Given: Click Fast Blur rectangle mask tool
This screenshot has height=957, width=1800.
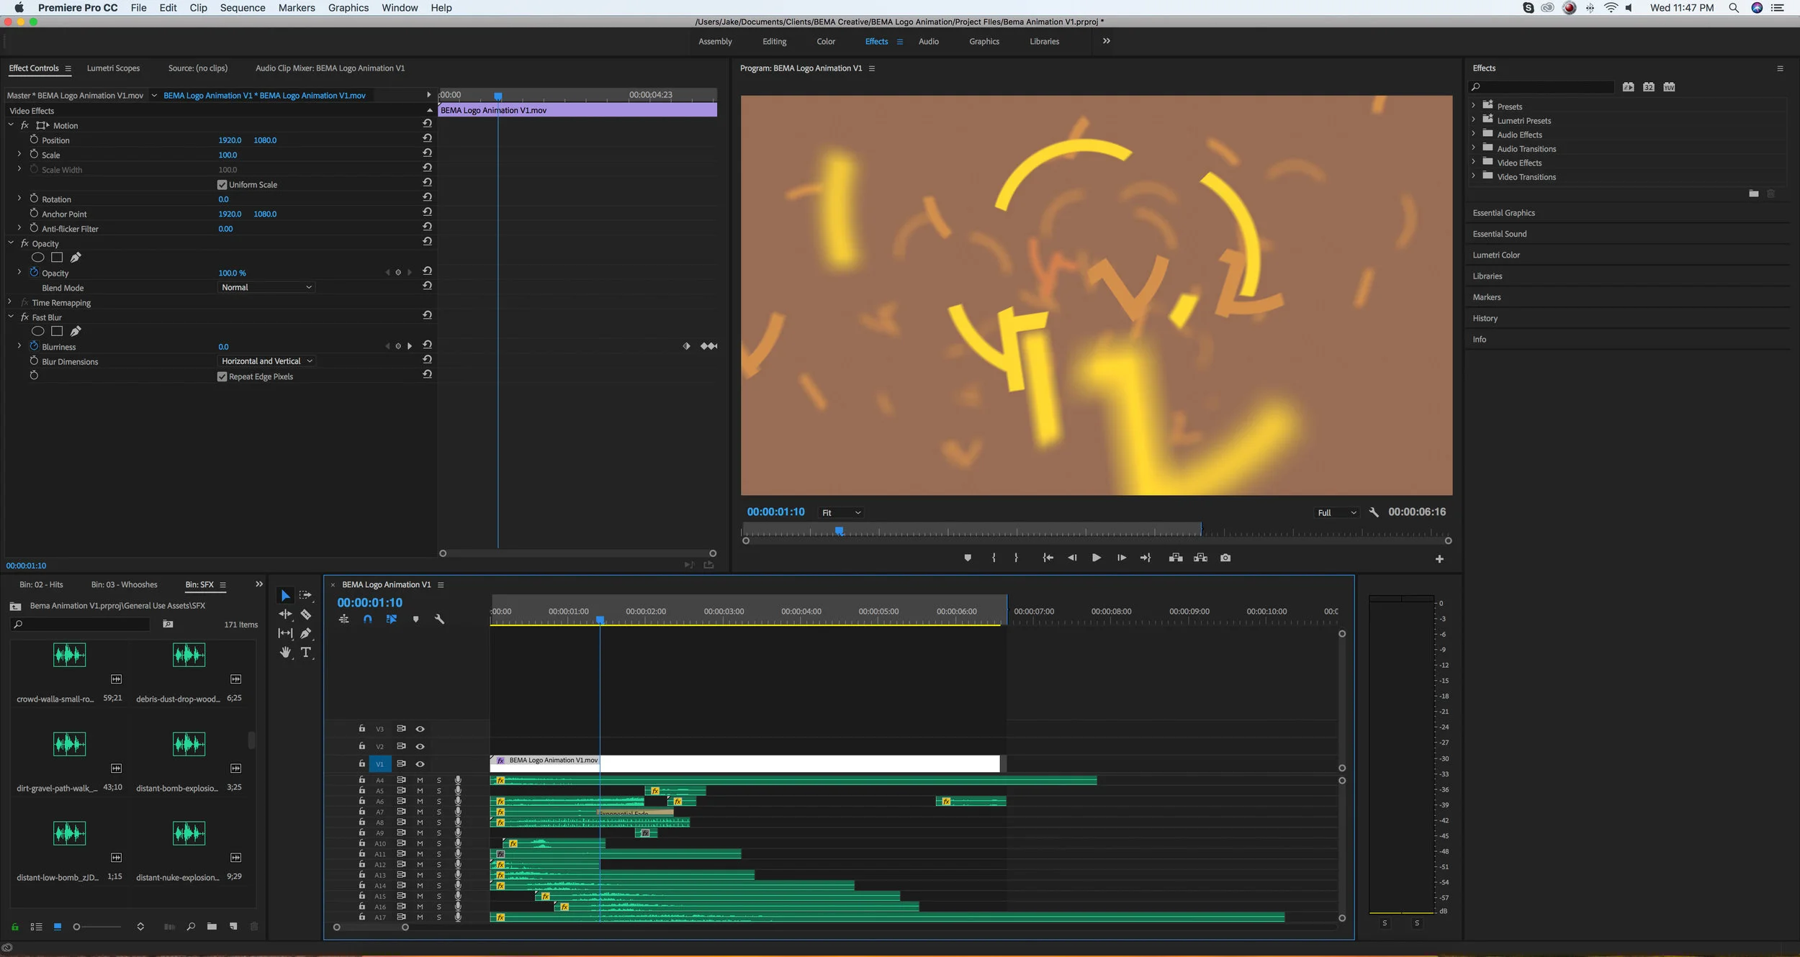Looking at the screenshot, I should pyautogui.click(x=57, y=332).
